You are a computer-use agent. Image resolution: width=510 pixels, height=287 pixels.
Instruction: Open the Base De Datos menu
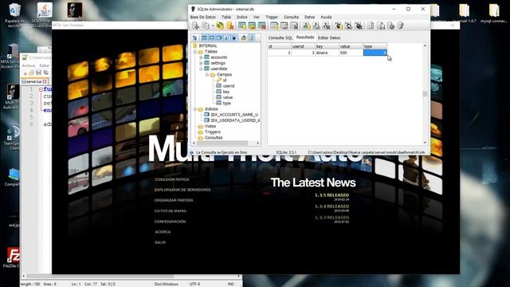(203, 17)
